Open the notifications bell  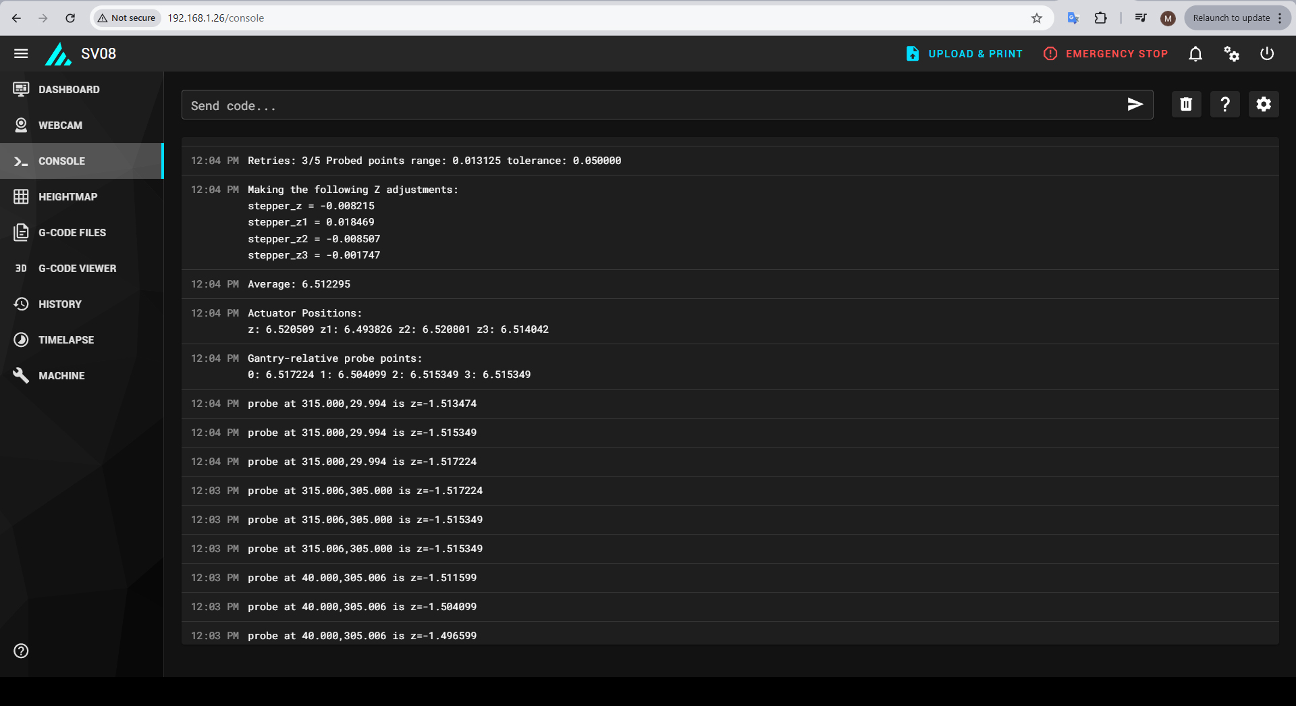(x=1195, y=54)
